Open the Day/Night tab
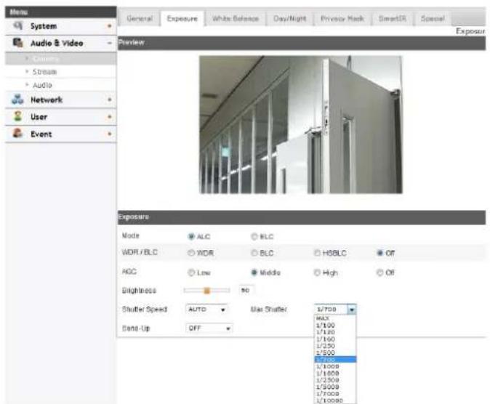 coord(289,19)
